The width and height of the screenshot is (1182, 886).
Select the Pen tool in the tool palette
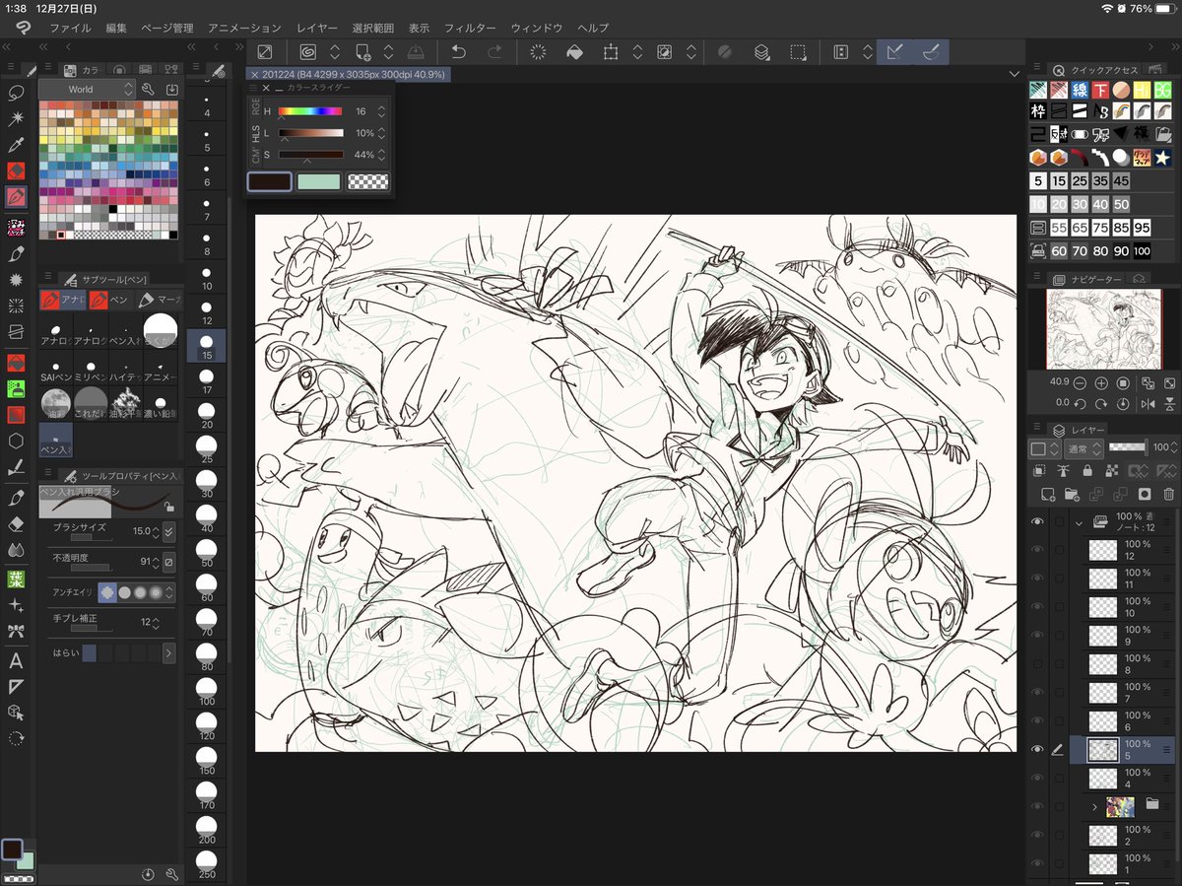[x=16, y=197]
